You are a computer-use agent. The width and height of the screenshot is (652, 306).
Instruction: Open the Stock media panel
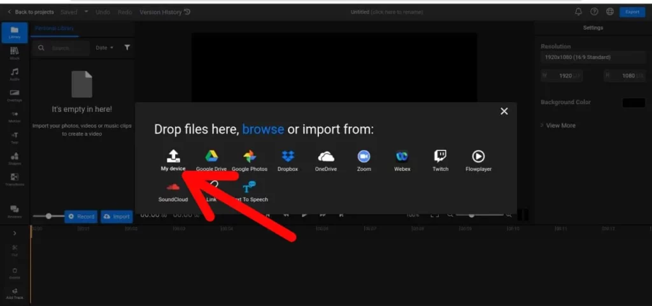click(x=15, y=53)
